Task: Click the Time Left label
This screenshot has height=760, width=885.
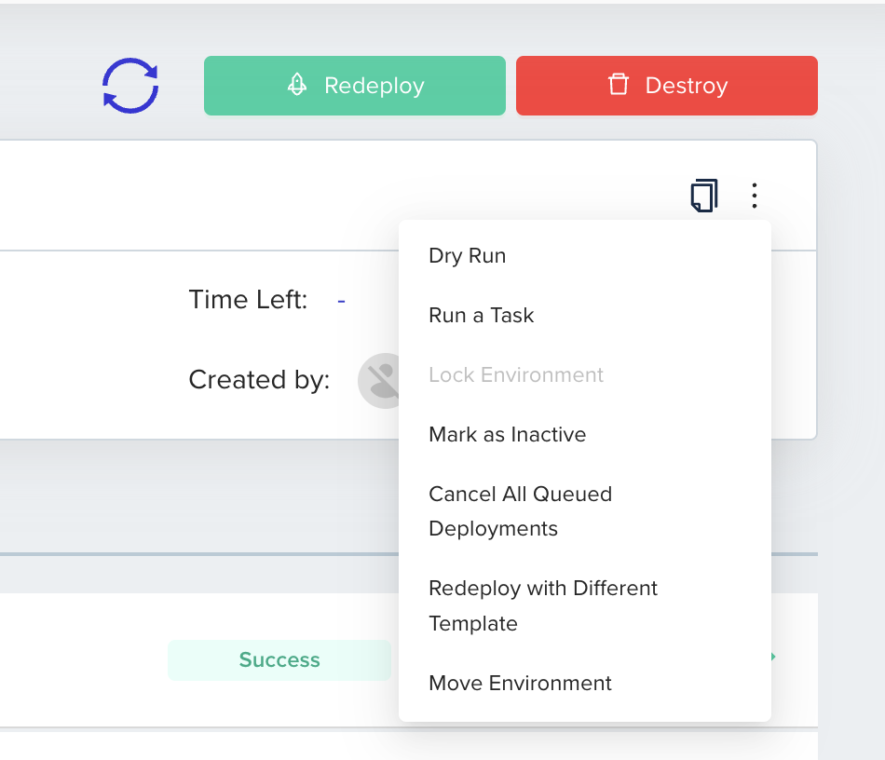Action: click(249, 300)
